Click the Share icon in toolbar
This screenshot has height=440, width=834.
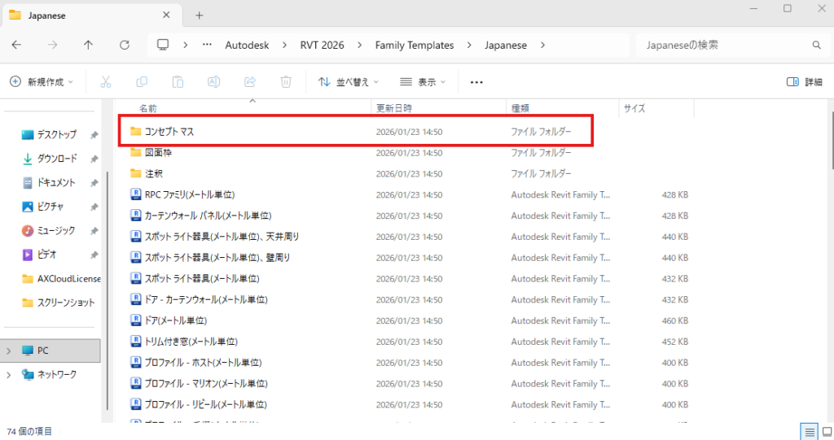[250, 82]
